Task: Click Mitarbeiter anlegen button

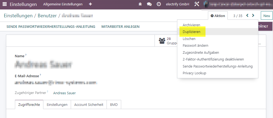Action: (x=120, y=26)
